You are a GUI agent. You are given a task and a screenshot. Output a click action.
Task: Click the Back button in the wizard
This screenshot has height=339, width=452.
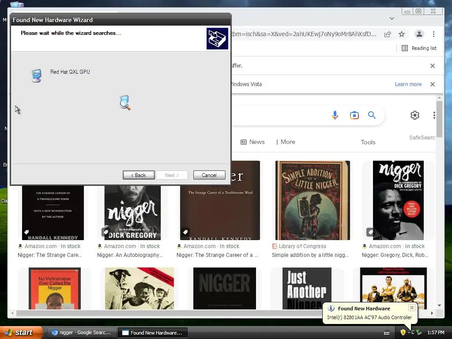(139, 175)
